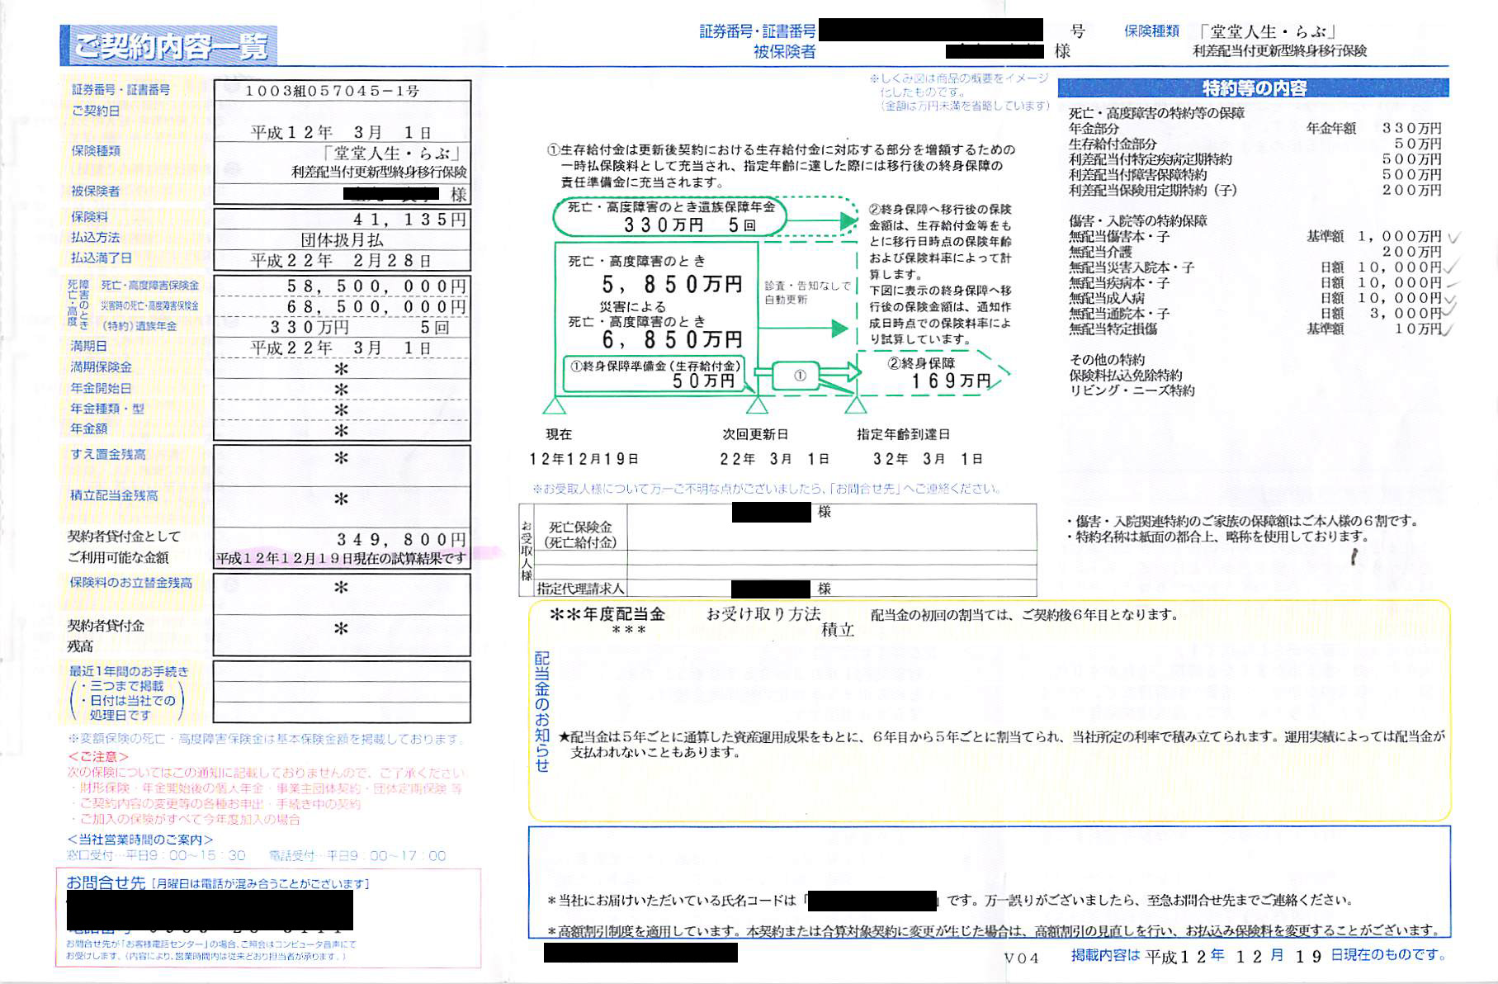Click the **年度配当金 heading
This screenshot has width=1498, height=984.
[x=607, y=614]
